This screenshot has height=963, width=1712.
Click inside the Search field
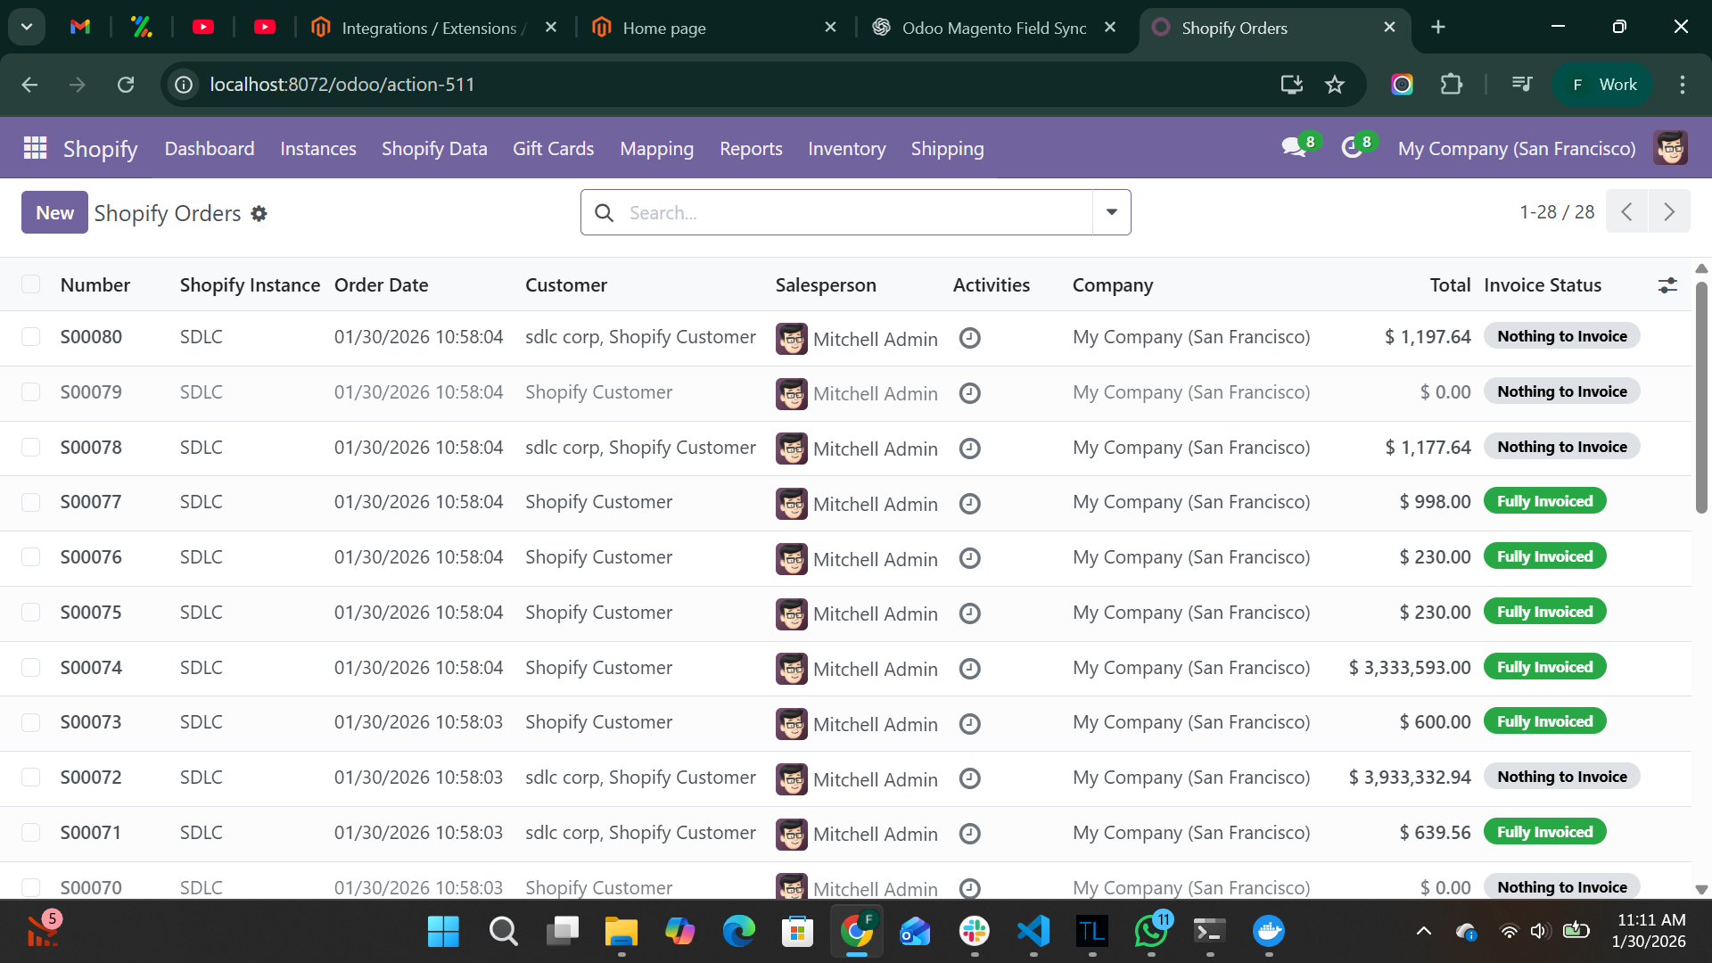(847, 212)
